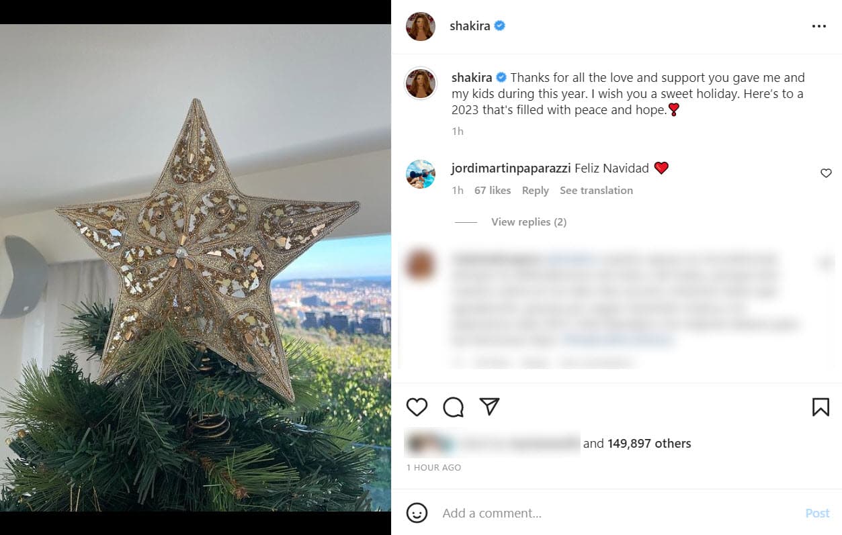The image size is (842, 535).
Task: Open shakira's profile picture at the top
Action: coord(420,26)
